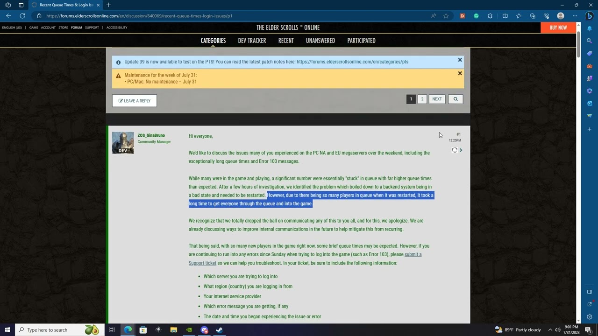
Task: Open the Categories forum tab
Action: [x=213, y=41]
